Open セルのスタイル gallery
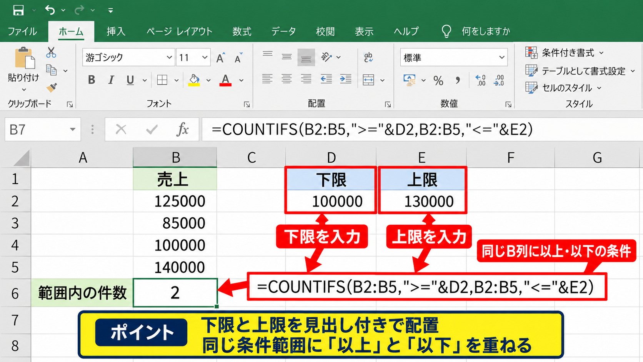 [x=563, y=88]
